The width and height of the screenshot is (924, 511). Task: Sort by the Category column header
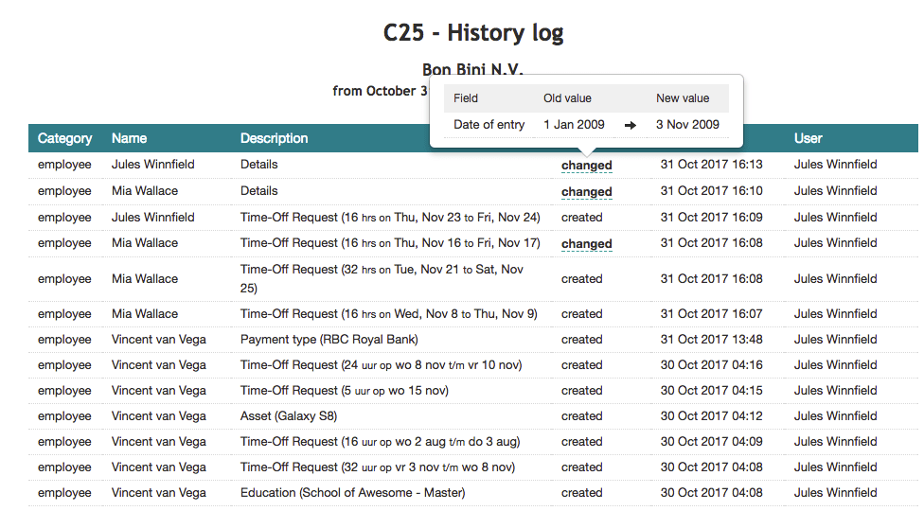[x=64, y=138]
